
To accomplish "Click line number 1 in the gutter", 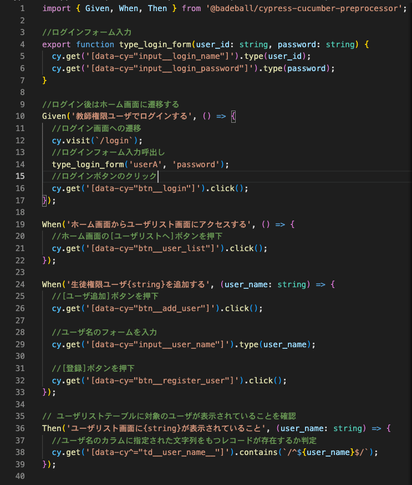I will point(22,8).
